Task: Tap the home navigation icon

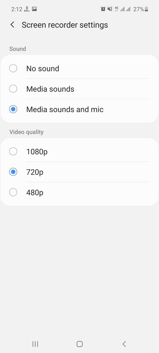Action: (x=79, y=344)
